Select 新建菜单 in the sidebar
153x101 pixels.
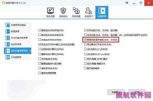[x=18, y=31]
